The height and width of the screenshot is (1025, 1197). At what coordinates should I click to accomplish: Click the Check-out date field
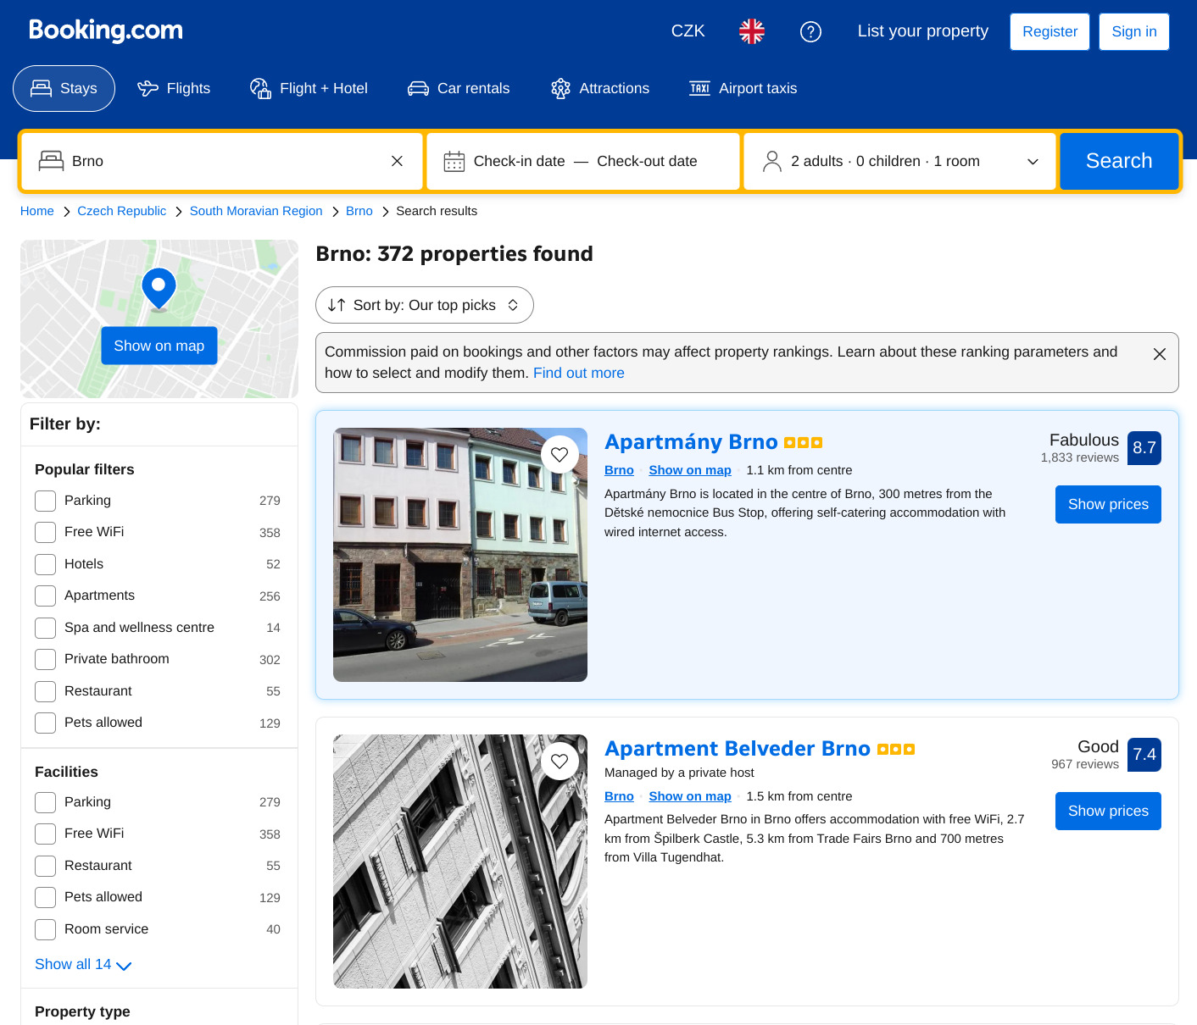click(647, 161)
